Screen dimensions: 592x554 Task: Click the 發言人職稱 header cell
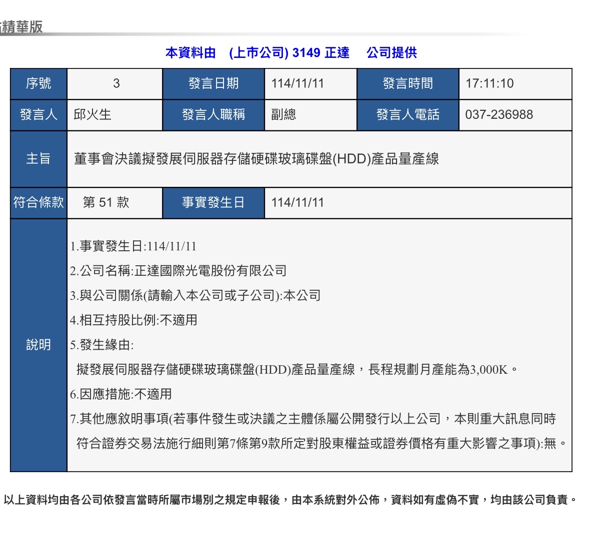click(x=213, y=115)
